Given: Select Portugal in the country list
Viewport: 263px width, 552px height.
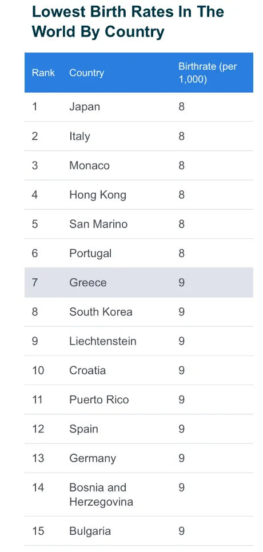Looking at the screenshot, I should [x=90, y=254].
